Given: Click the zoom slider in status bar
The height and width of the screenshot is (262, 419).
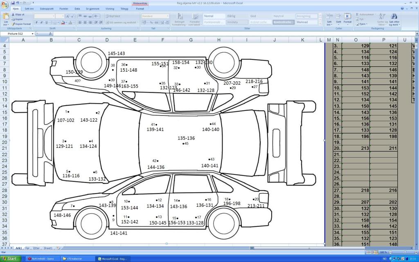Looking at the screenshot, I should point(404,252).
